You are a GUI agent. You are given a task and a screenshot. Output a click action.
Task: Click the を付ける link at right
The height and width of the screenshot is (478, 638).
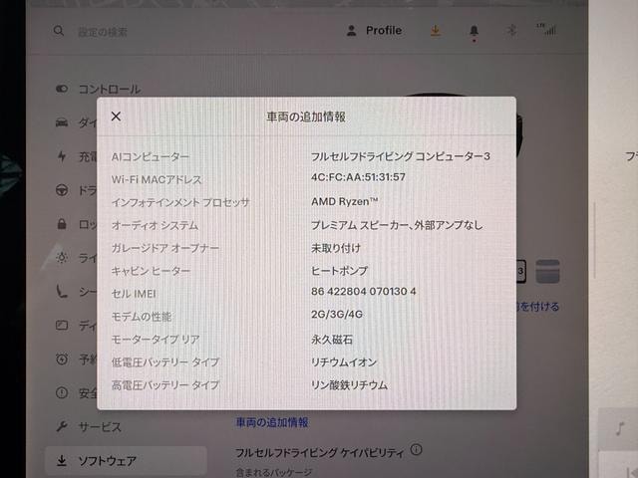coord(538,307)
